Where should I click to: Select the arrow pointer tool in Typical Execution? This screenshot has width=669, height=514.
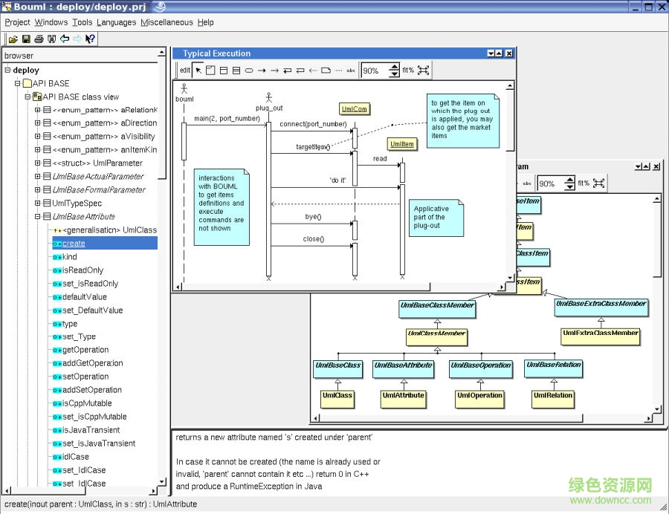point(198,71)
